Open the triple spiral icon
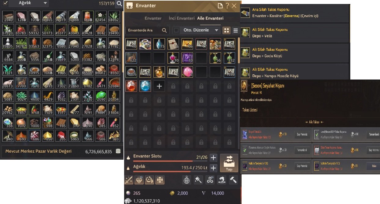The image size is (380, 204). click(x=210, y=180)
